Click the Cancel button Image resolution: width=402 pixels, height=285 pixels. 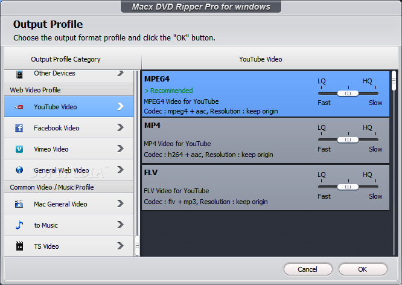pos(308,269)
